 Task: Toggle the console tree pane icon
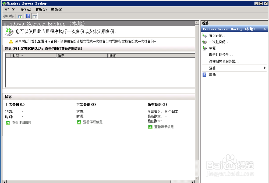(20, 16)
